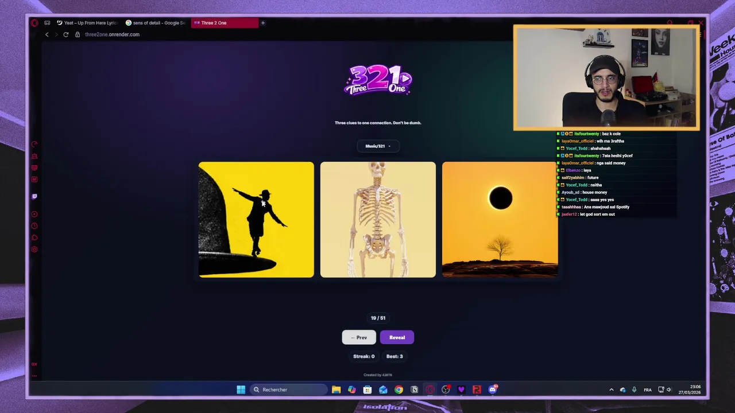Open the red R app on taskbar
735x413 pixels.
[x=477, y=389]
